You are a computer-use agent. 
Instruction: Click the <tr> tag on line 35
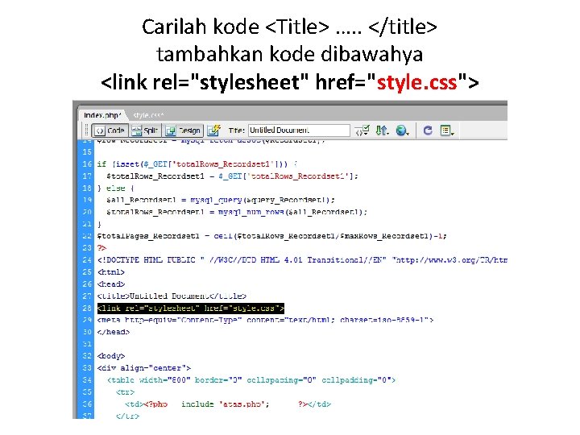(125, 392)
